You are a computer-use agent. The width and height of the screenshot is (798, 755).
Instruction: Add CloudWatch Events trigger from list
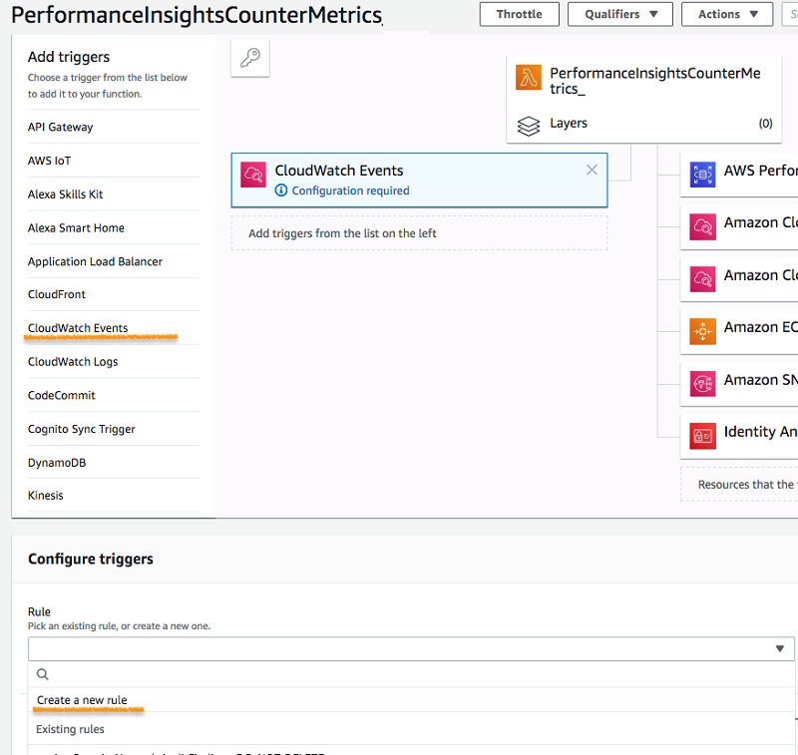78,328
